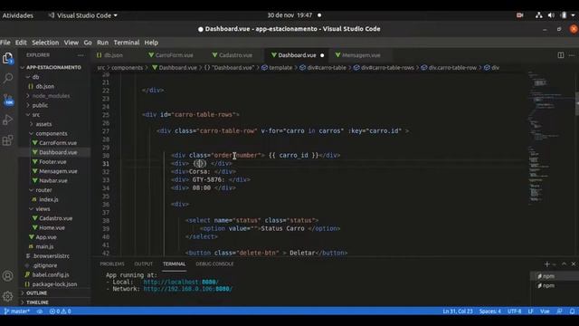The width and height of the screenshot is (579, 326).
Task: Switch to OUTPUT panel tab
Action: (x=143, y=264)
